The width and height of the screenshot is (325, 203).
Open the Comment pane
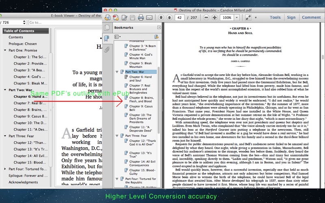point(311,17)
